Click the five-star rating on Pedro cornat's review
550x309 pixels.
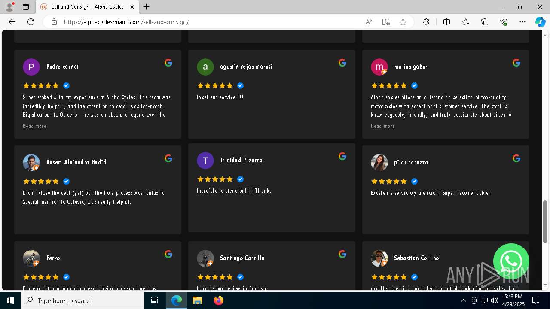click(41, 86)
